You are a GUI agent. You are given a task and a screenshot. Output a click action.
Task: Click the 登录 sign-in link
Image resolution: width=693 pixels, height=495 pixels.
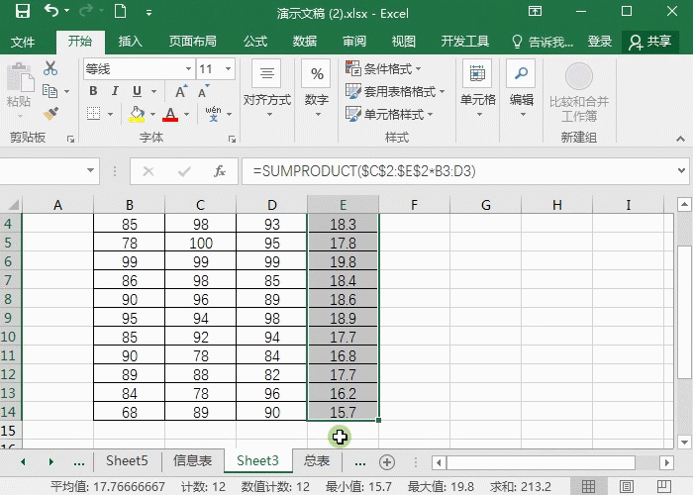(x=600, y=42)
